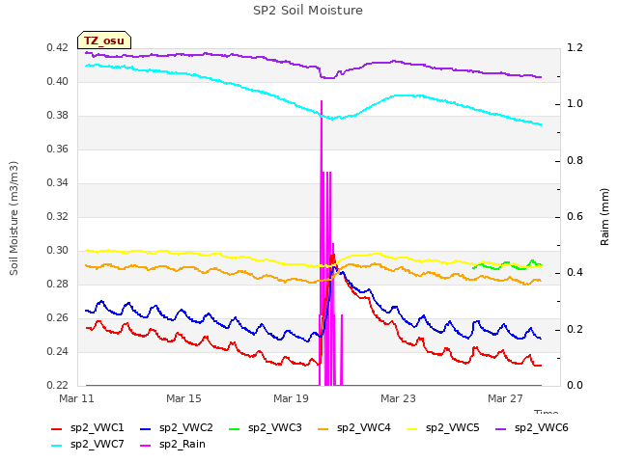Click the 0.4 rain axis value
Viewport: 618px width, 463px height.
[576, 273]
